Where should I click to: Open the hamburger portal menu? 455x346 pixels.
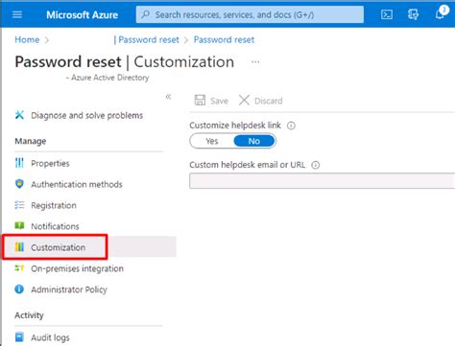(x=17, y=14)
